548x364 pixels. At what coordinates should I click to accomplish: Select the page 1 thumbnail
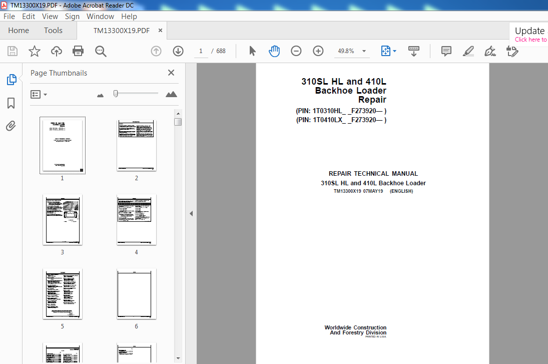63,146
